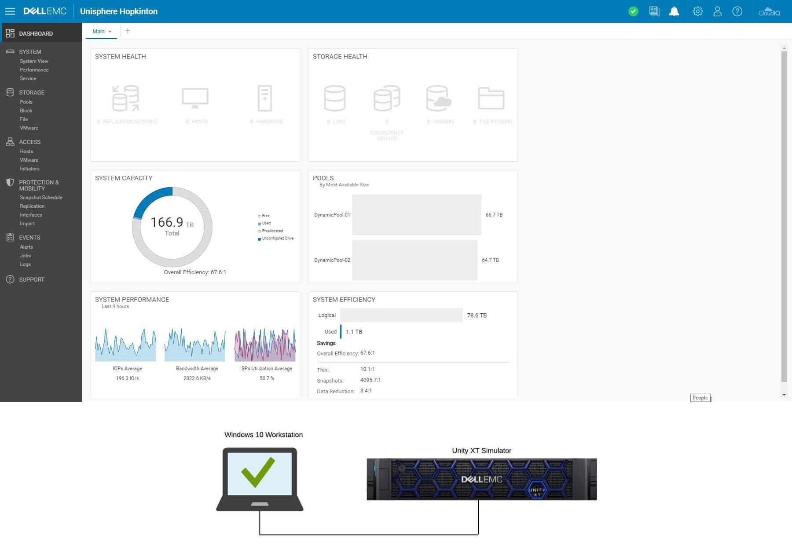Open Logs under Events
The width and height of the screenshot is (792, 544).
(x=26, y=265)
